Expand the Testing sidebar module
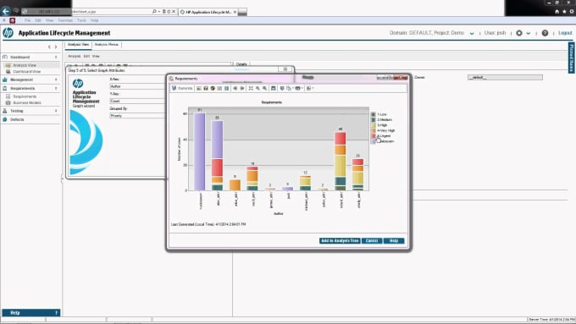Image resolution: width=576 pixels, height=324 pixels. [30, 111]
